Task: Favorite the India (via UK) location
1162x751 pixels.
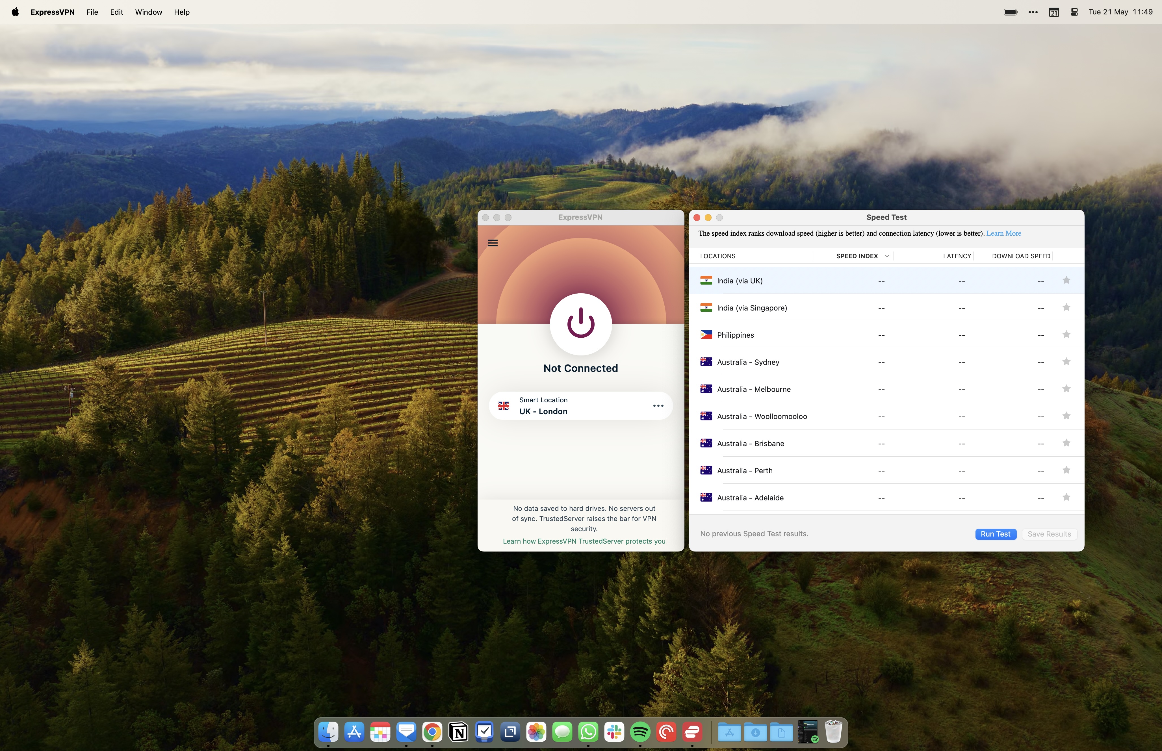Action: 1066,280
